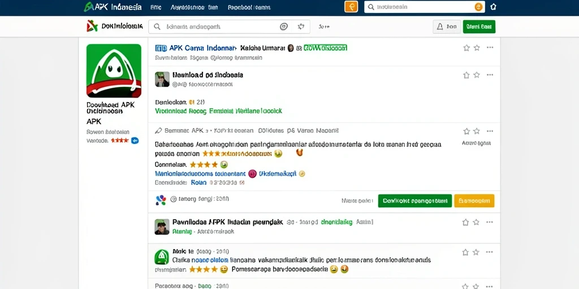Click the green app icon in Mak le row

pyautogui.click(x=161, y=257)
